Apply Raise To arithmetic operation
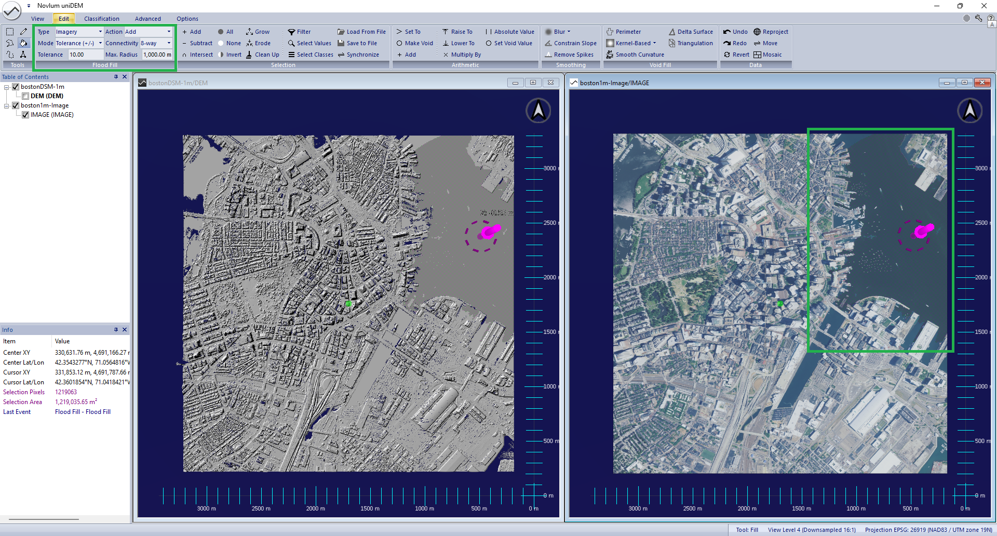The height and width of the screenshot is (536, 997). click(457, 32)
